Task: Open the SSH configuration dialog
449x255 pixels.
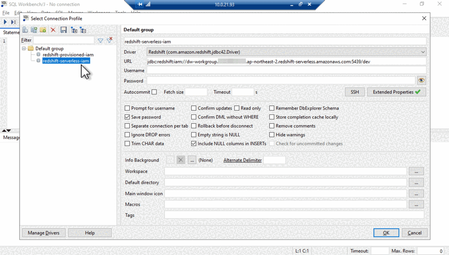Action: click(x=354, y=92)
